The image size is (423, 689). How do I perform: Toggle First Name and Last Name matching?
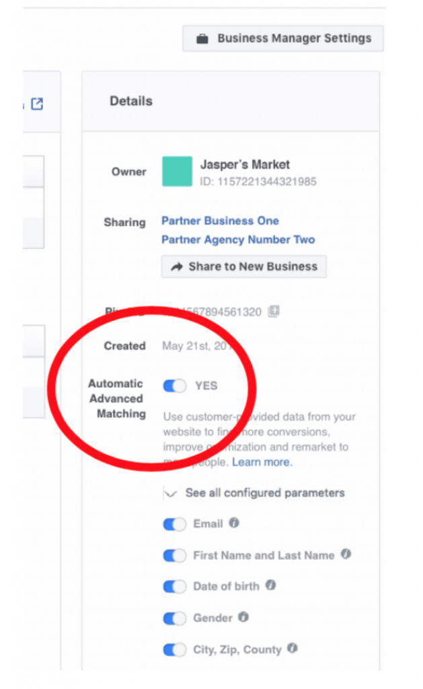click(x=175, y=556)
